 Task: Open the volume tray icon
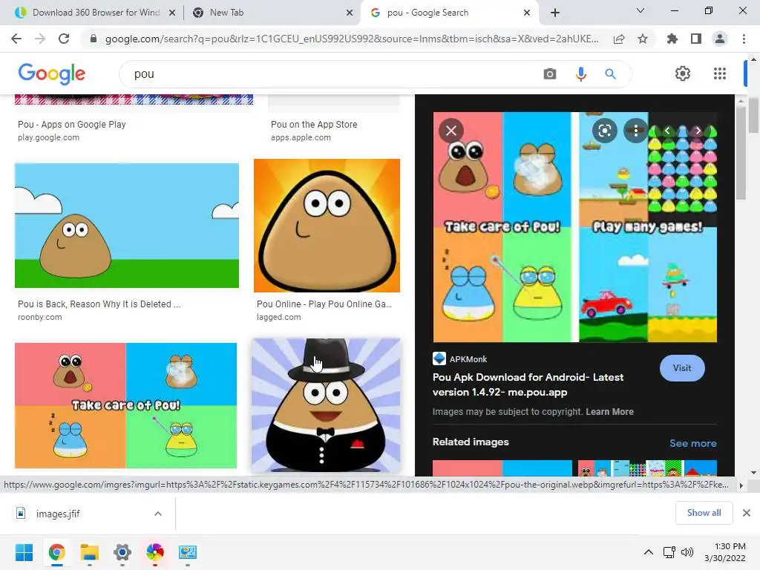(x=687, y=552)
